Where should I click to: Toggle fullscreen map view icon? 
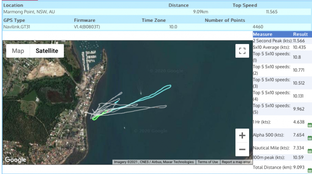[242, 51]
